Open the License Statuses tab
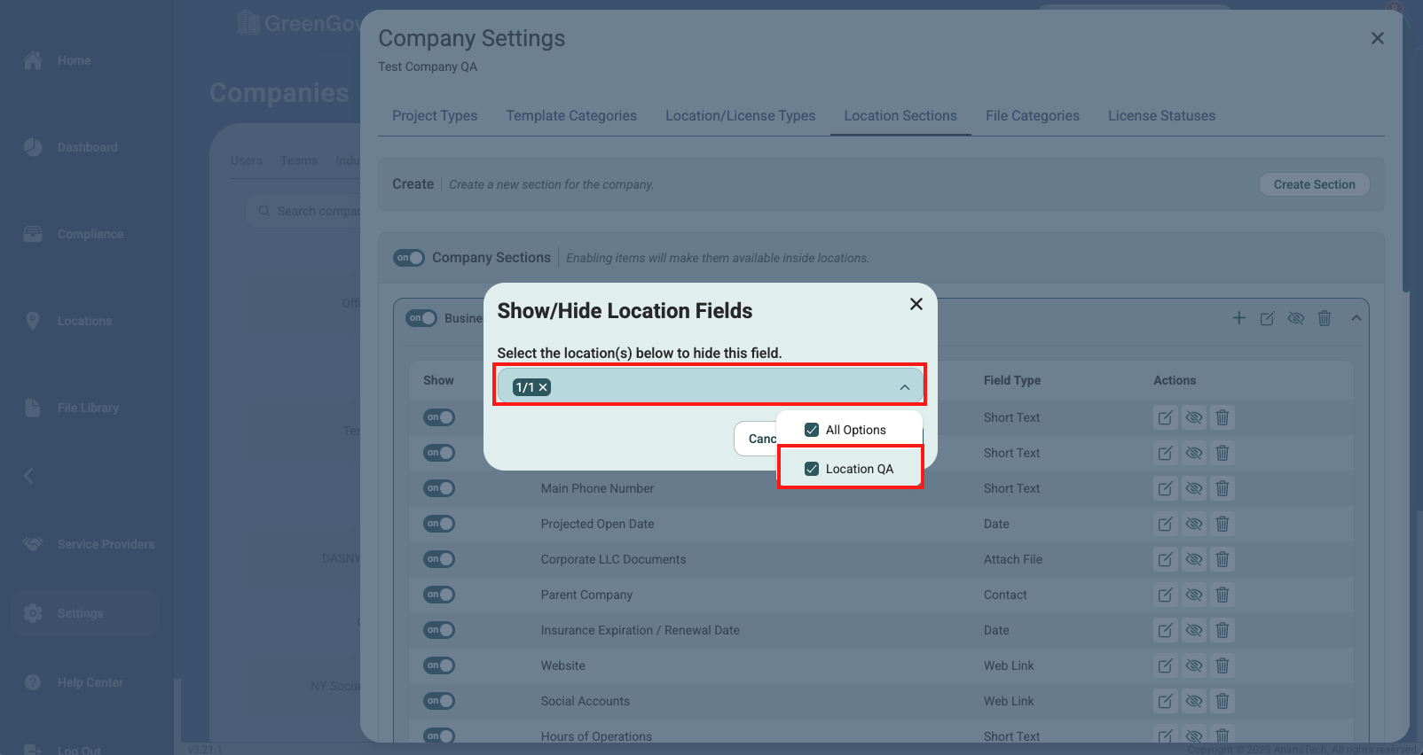 1161,116
